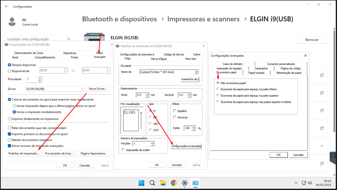Click the PC user account avatar
The height and width of the screenshot is (190, 337).
(x=12, y=22)
